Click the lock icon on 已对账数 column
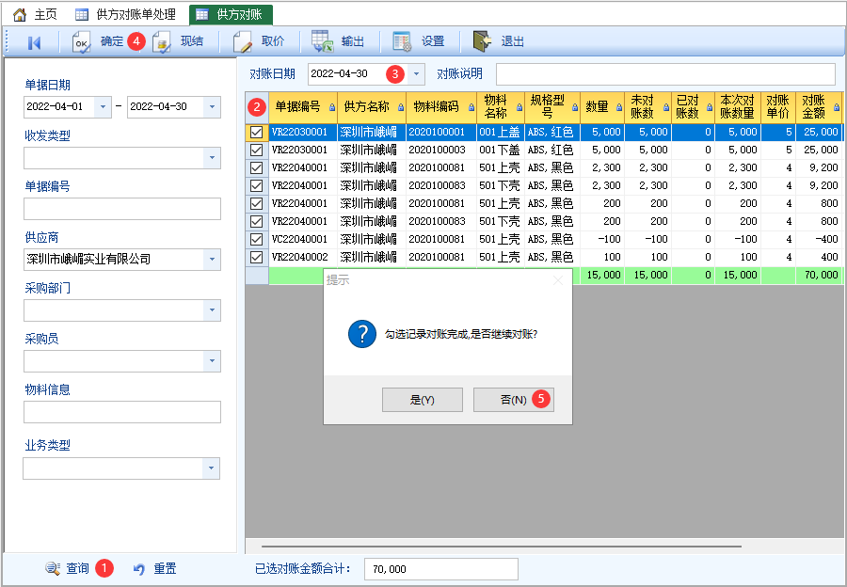This screenshot has height=587, width=847. coord(710,107)
